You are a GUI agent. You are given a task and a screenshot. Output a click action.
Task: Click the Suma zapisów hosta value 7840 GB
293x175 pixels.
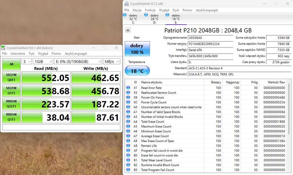[279, 44]
